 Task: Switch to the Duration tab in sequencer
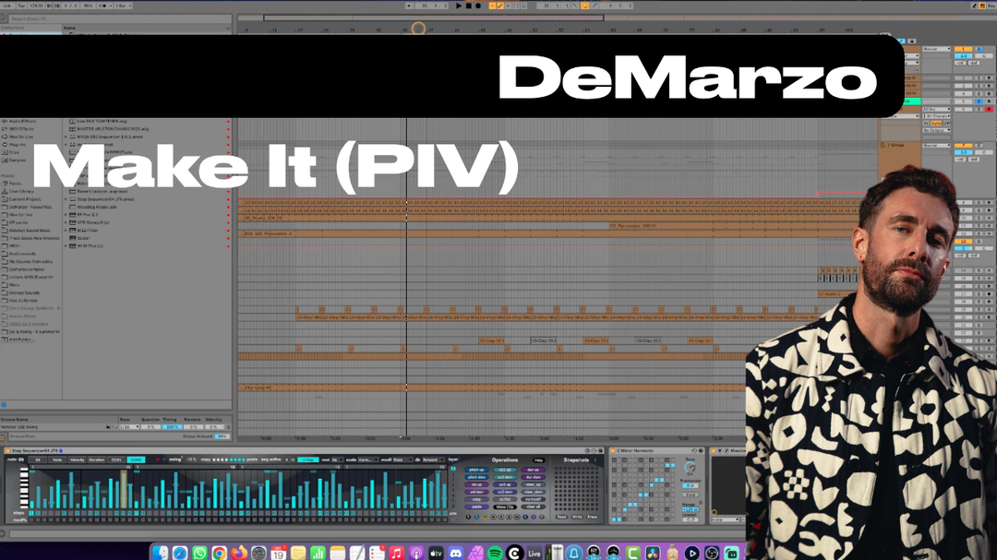pyautogui.click(x=97, y=459)
